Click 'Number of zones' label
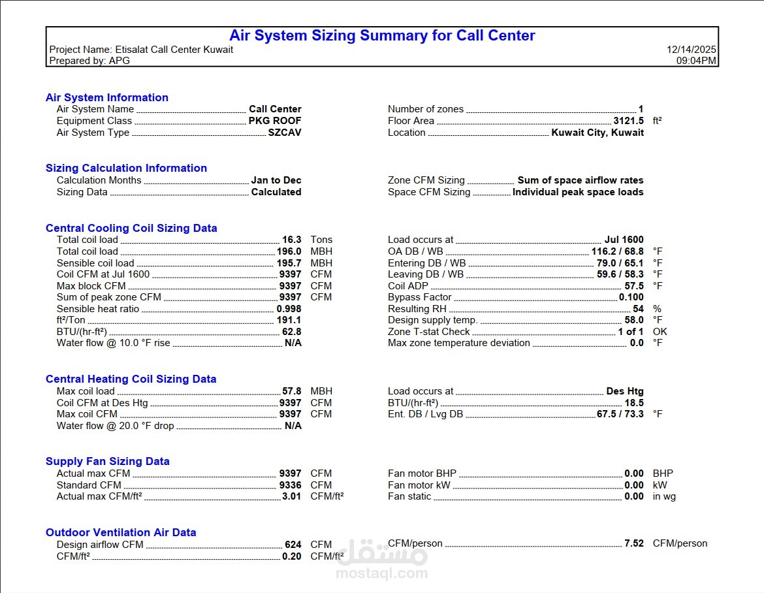The width and height of the screenshot is (764, 593). (x=426, y=109)
